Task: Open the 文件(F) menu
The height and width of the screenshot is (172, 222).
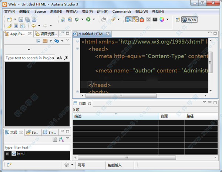Action: 10,12
